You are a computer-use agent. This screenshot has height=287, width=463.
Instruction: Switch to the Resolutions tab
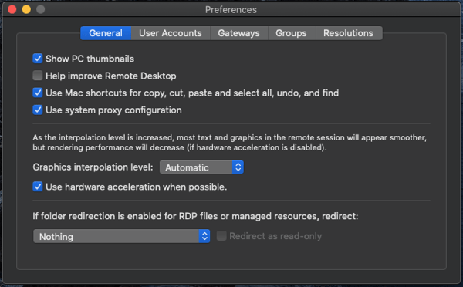coord(349,33)
